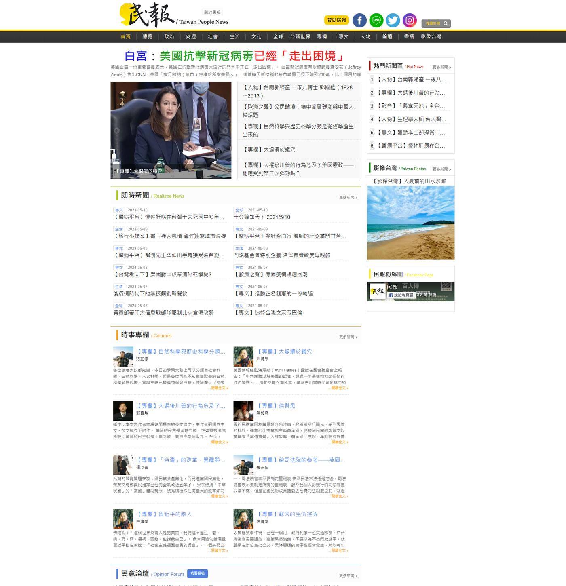Click the Facebook like icon on 民報粉絲團 widget
The width and height of the screenshot is (566, 586).
tap(391, 295)
